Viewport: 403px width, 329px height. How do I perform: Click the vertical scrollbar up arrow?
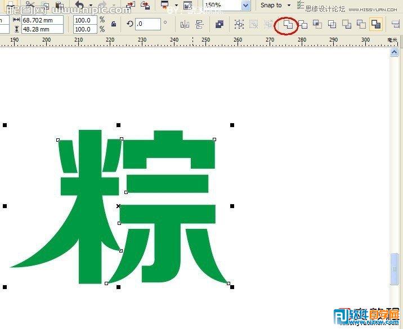(x=394, y=52)
